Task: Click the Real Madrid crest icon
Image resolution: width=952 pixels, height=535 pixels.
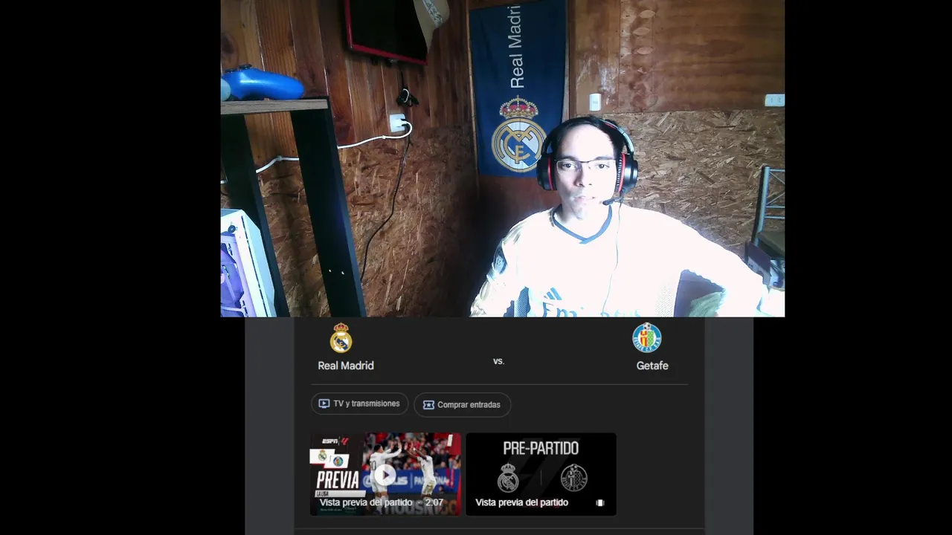Action: (341, 338)
